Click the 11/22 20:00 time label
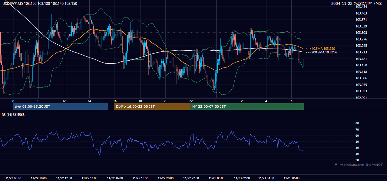Screen dimensions: 387x181 (x=166, y=178)
